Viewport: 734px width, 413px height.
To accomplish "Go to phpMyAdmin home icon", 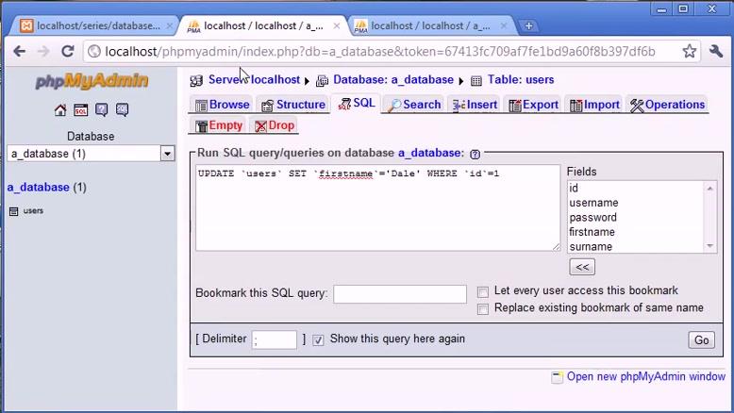I will coord(60,110).
